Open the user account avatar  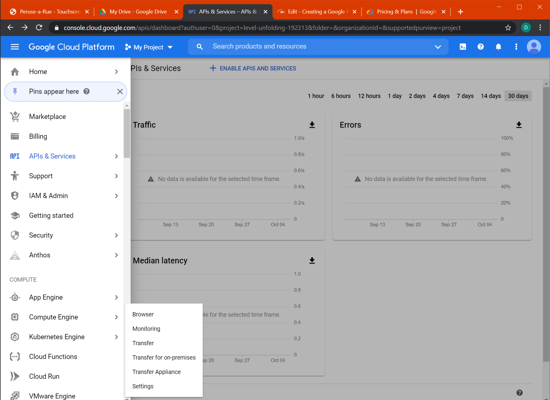[534, 47]
